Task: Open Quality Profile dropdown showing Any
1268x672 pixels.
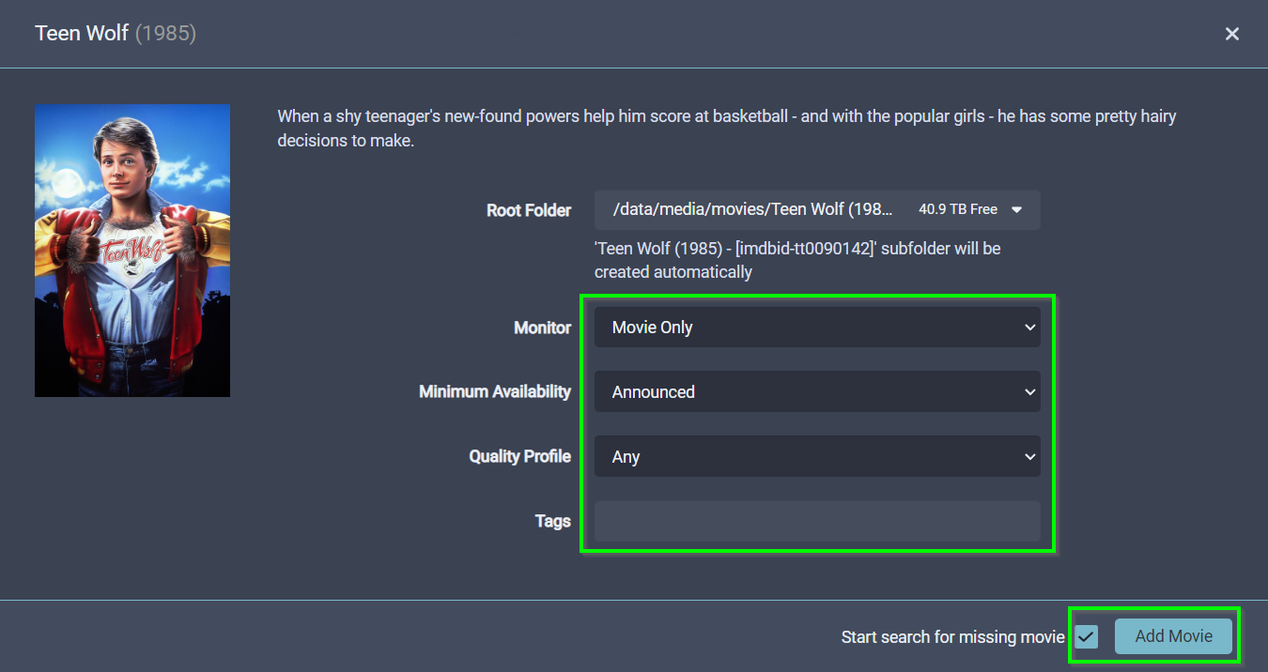Action: coord(815,457)
